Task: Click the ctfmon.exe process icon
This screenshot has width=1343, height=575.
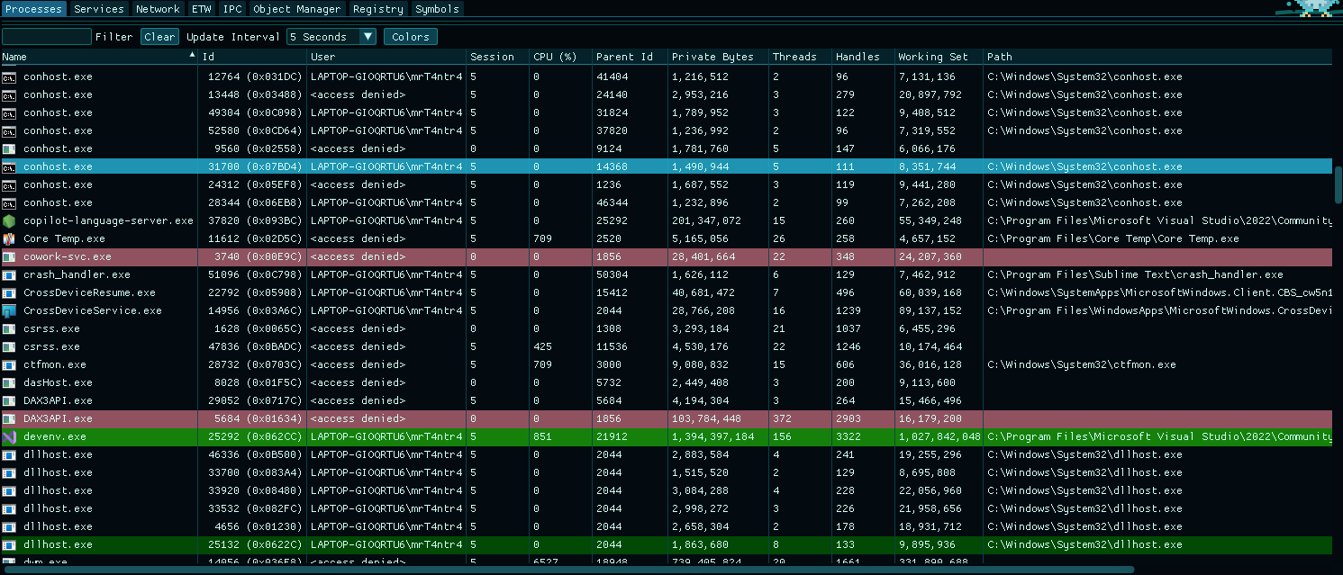Action: click(x=9, y=364)
